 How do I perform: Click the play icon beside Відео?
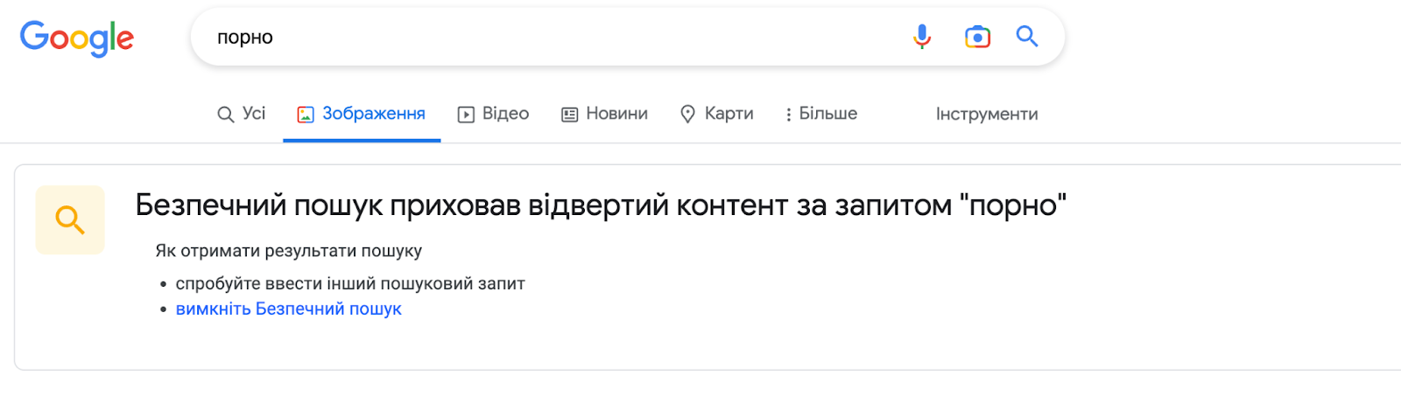(466, 115)
